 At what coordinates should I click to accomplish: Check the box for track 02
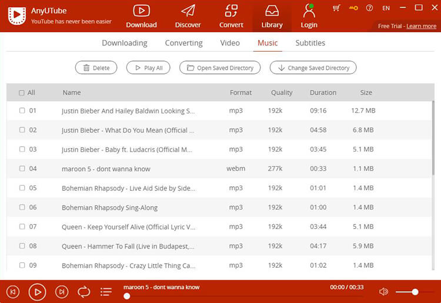click(x=22, y=130)
